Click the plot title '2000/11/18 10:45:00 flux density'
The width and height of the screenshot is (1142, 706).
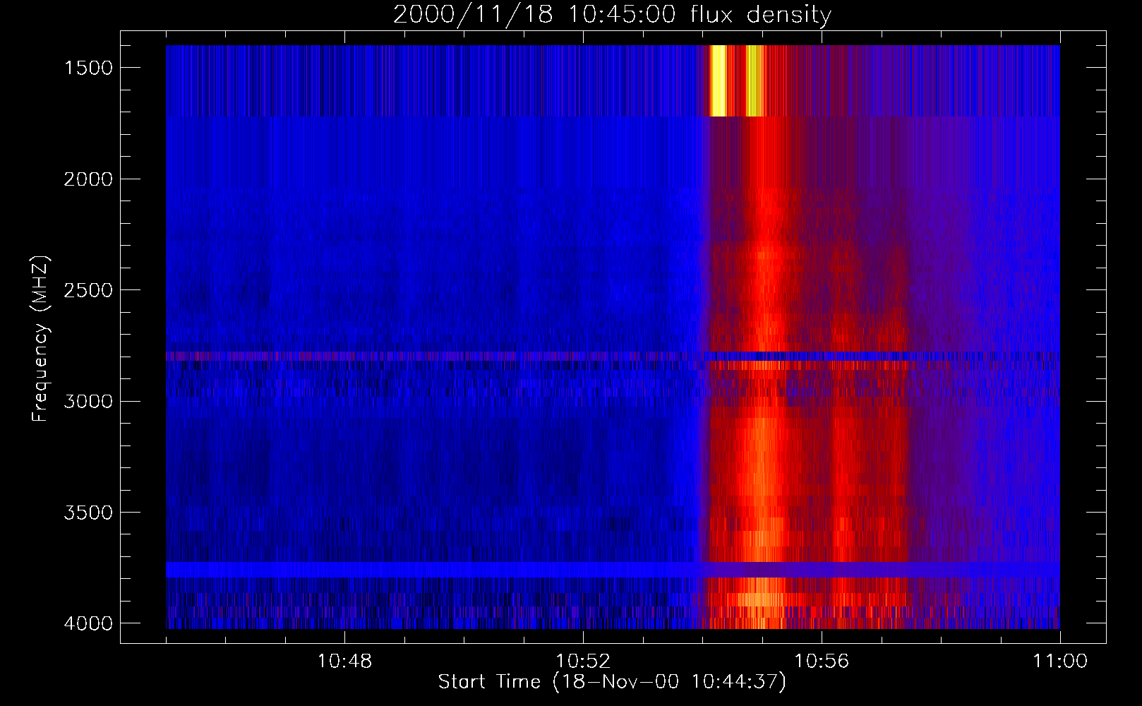coord(612,14)
